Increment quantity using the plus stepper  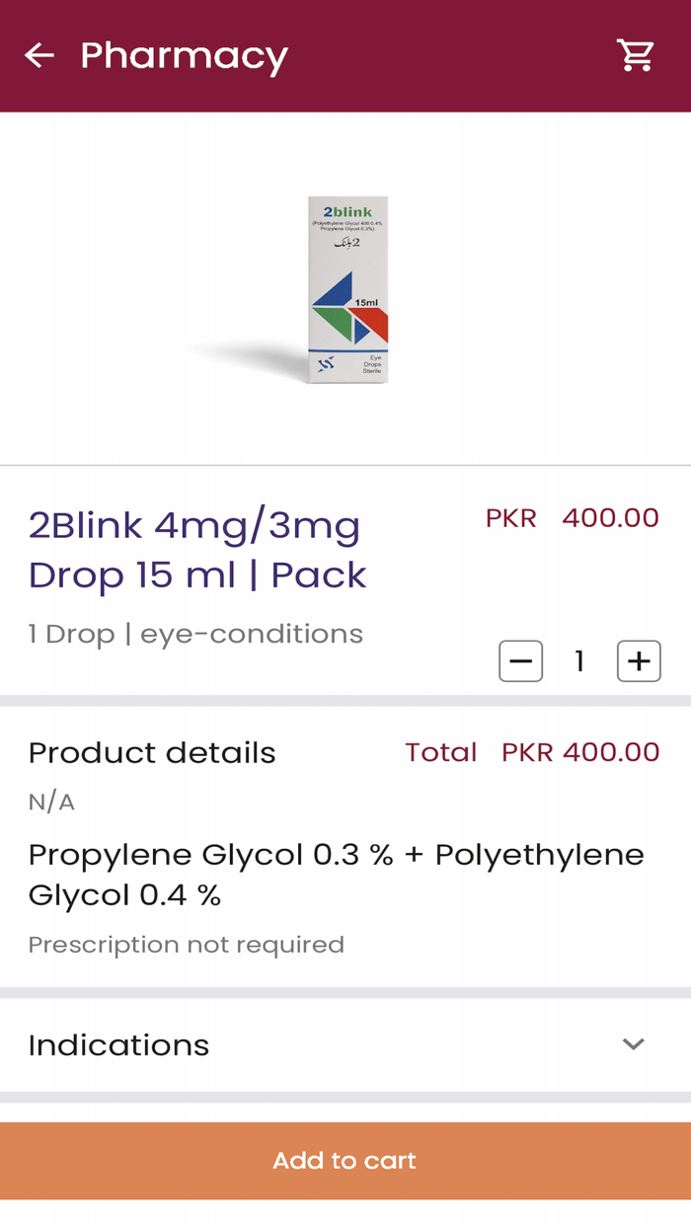point(639,660)
